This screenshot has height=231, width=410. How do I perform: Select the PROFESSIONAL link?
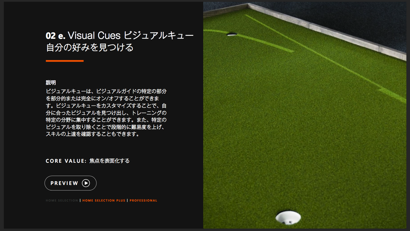pos(143,200)
